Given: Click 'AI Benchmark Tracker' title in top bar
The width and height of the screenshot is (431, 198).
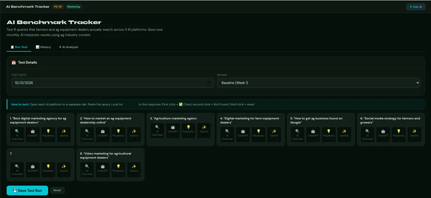Looking at the screenshot, I should click(28, 6).
